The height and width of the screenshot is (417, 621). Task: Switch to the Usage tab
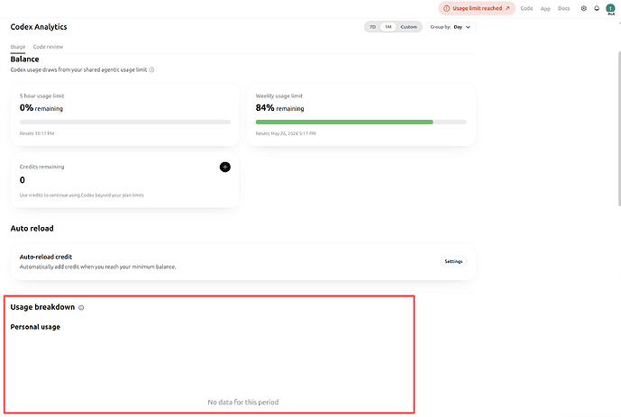pyautogui.click(x=18, y=47)
